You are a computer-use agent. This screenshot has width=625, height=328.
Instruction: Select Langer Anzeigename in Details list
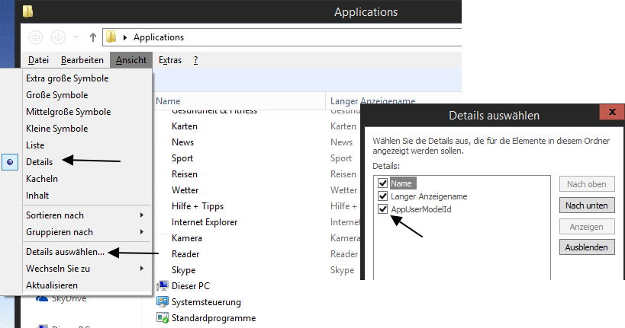(x=429, y=196)
